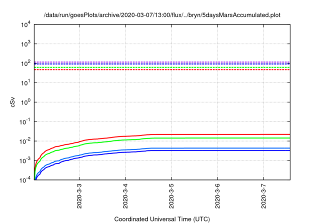Click the plot title file path

[162, 15]
